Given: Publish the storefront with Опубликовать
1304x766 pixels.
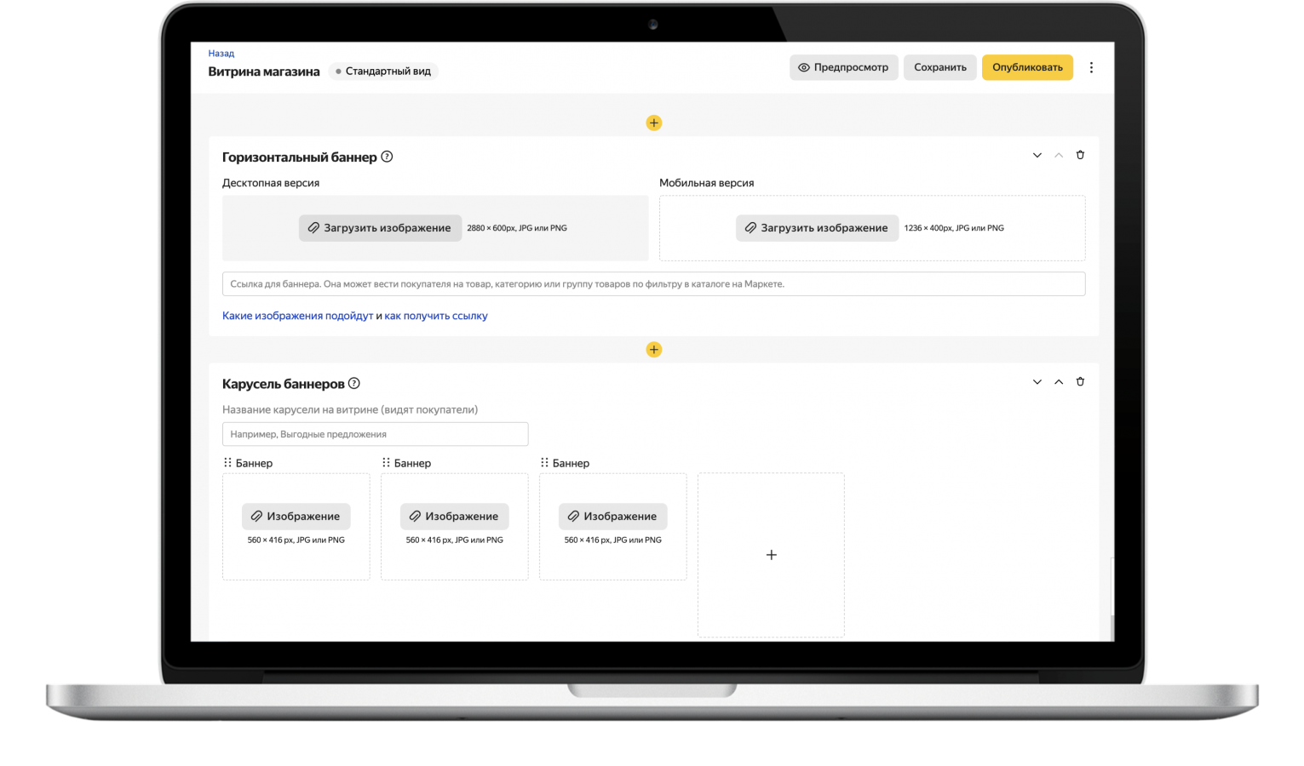Looking at the screenshot, I should pos(1027,67).
